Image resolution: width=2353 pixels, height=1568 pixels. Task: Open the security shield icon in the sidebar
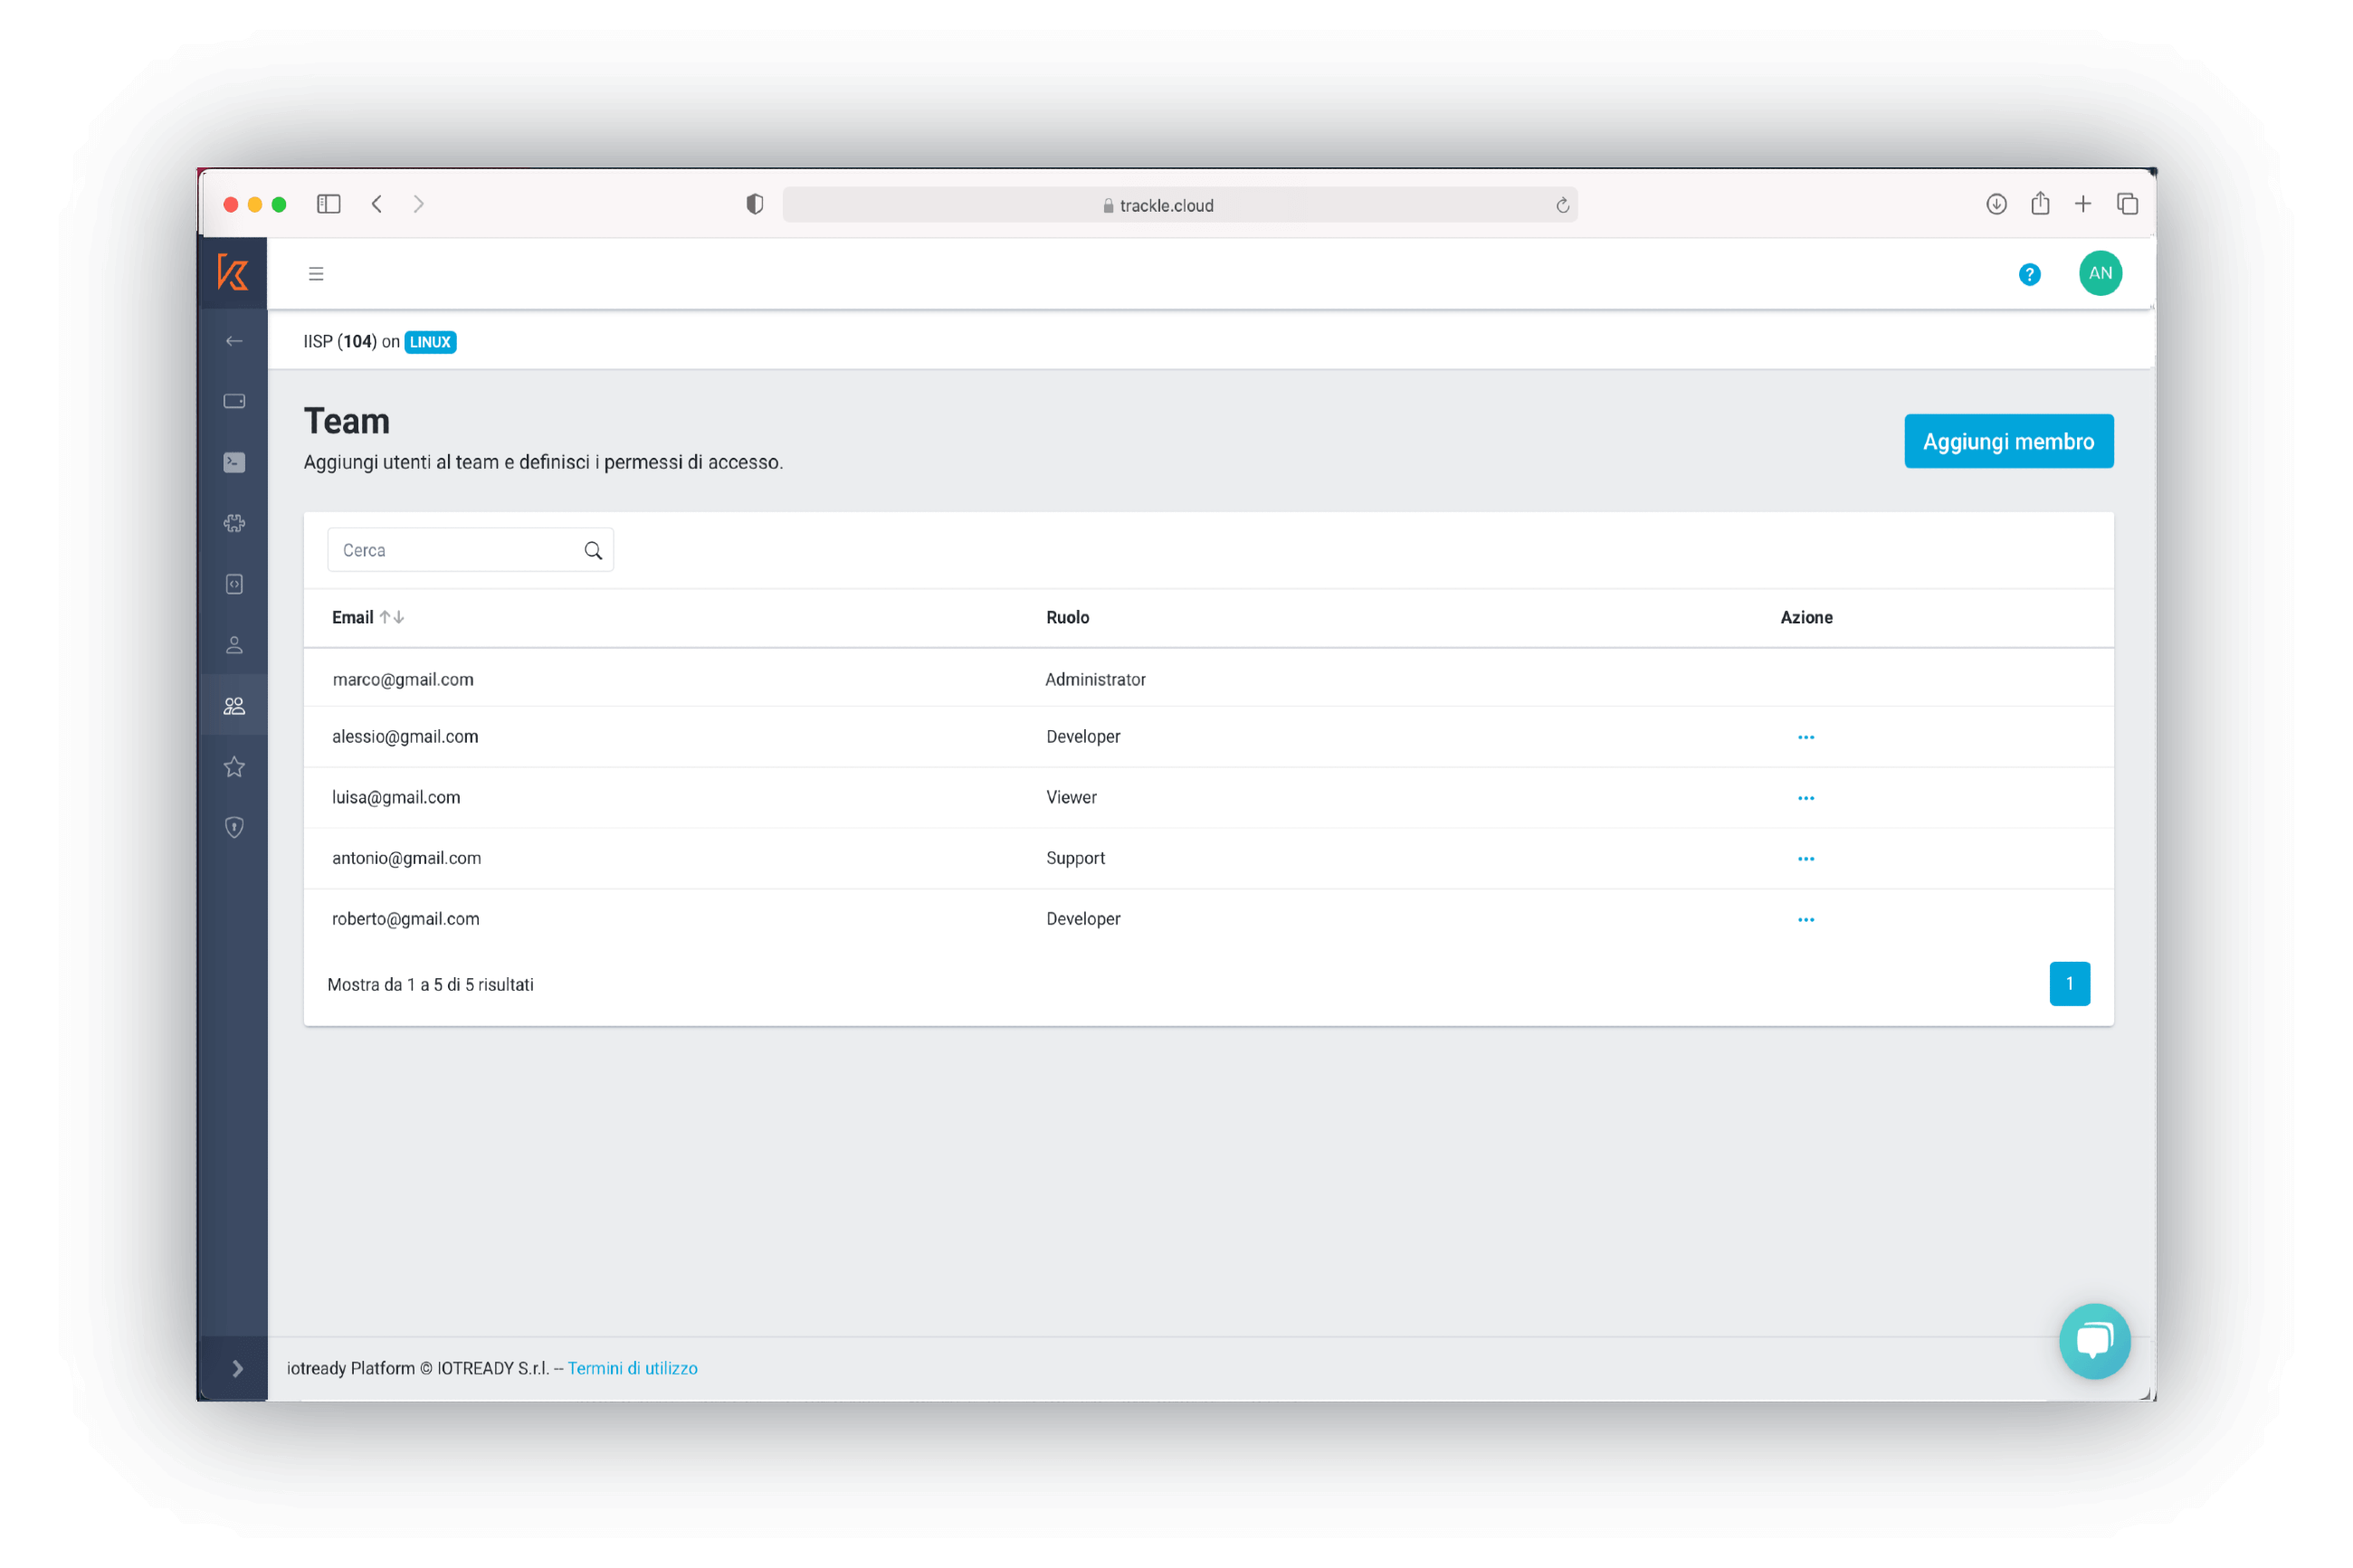click(x=234, y=827)
